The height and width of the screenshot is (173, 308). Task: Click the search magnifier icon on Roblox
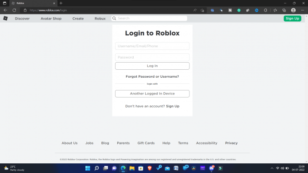click(114, 18)
